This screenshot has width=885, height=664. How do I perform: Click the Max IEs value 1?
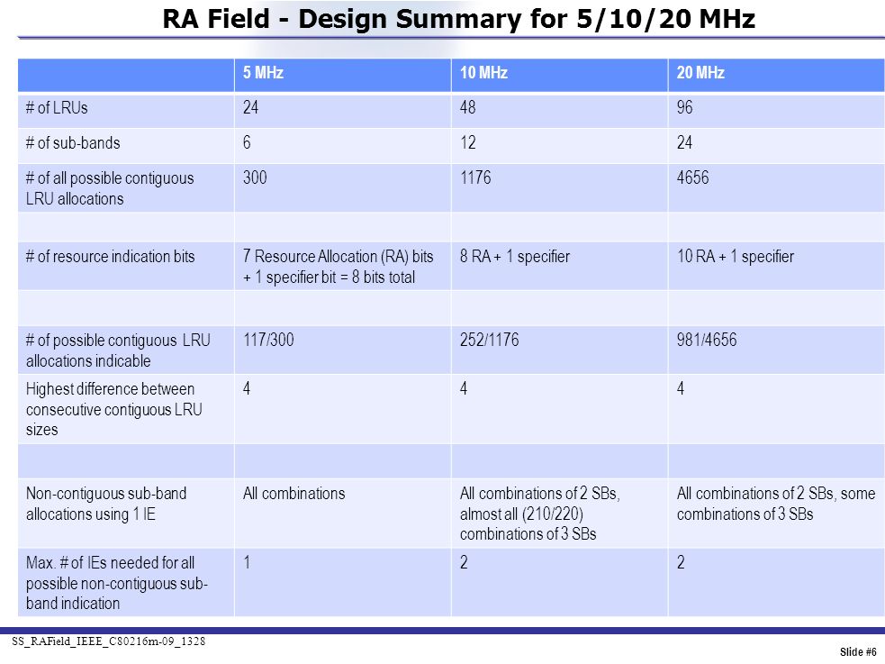point(247,562)
